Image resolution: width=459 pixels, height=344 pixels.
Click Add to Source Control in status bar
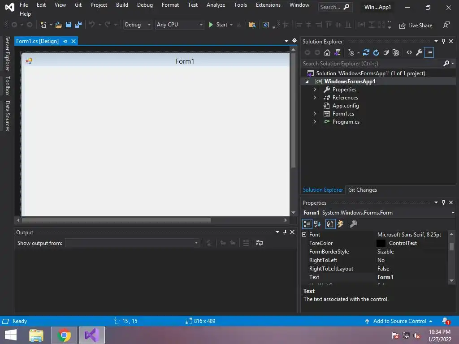pyautogui.click(x=398, y=321)
